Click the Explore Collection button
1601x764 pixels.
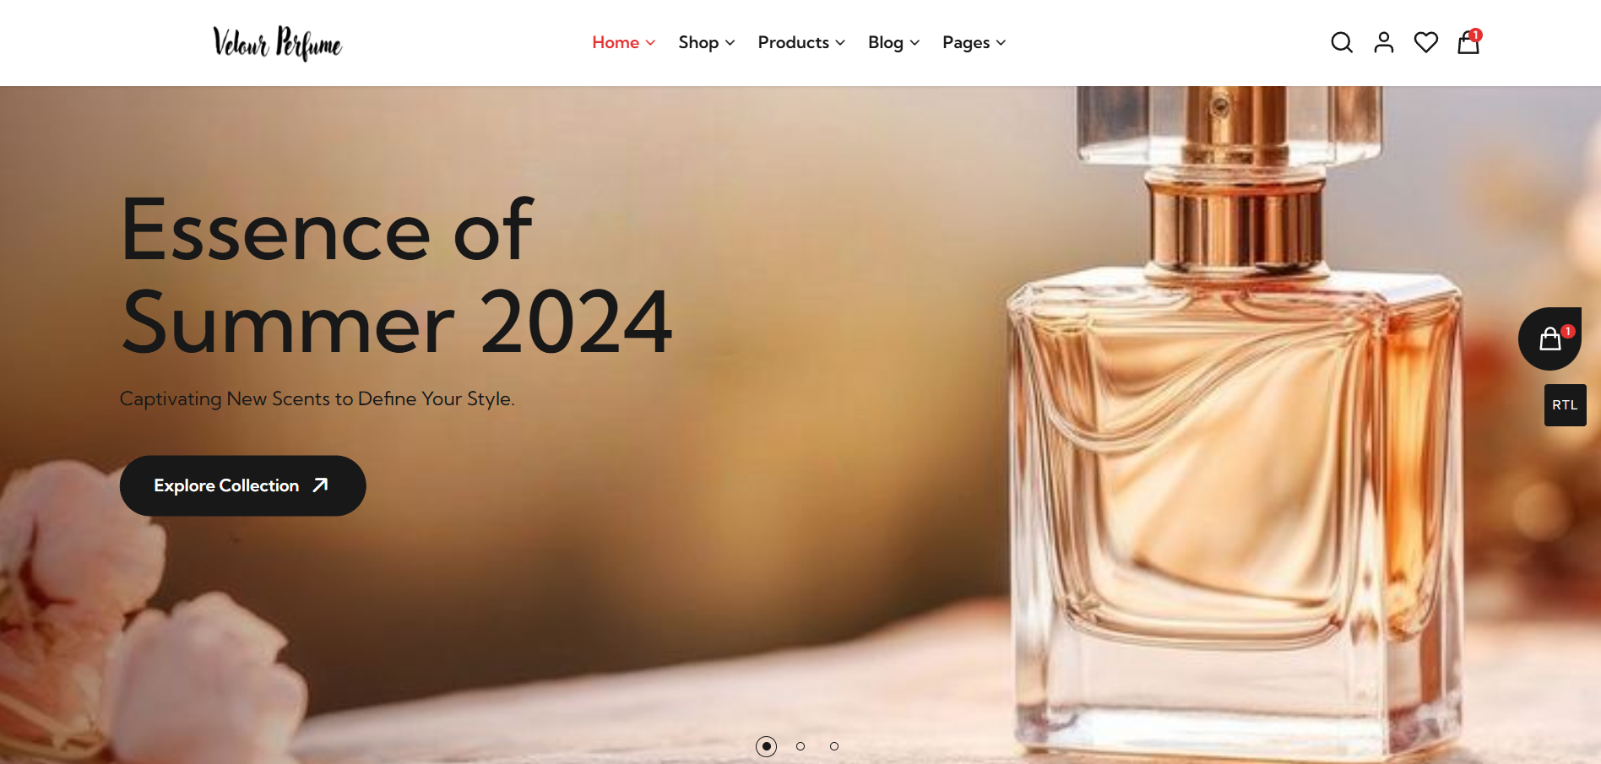click(243, 485)
